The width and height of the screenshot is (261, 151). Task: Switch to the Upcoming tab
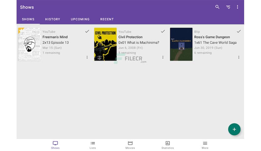80,19
